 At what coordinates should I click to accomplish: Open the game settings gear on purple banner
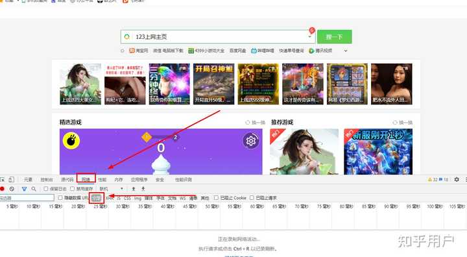tap(251, 140)
